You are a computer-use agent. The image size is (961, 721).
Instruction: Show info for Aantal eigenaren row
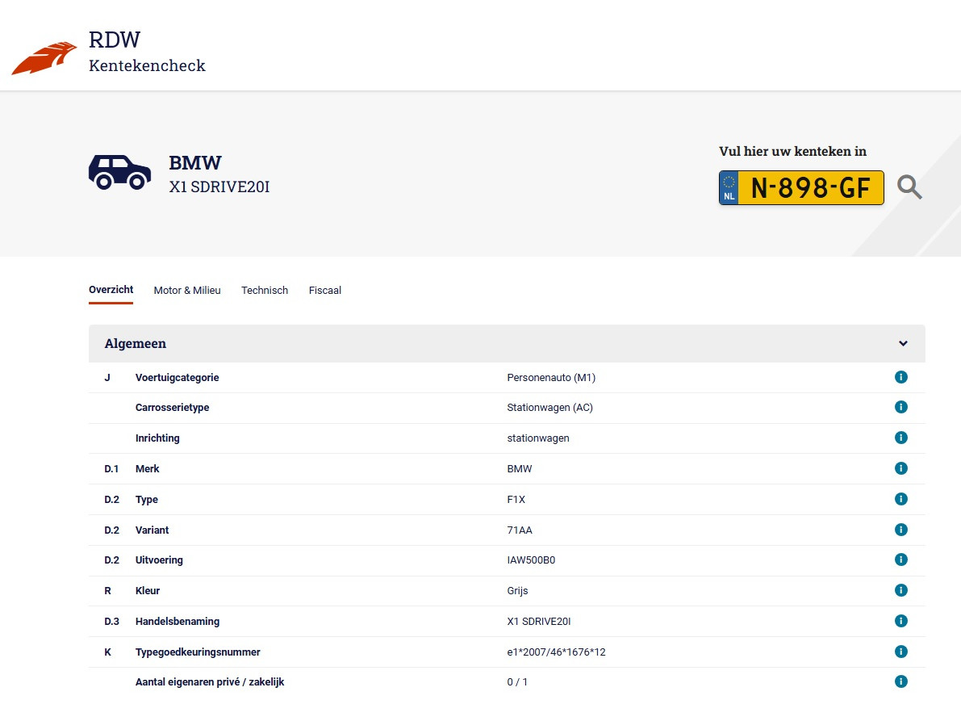(x=901, y=681)
